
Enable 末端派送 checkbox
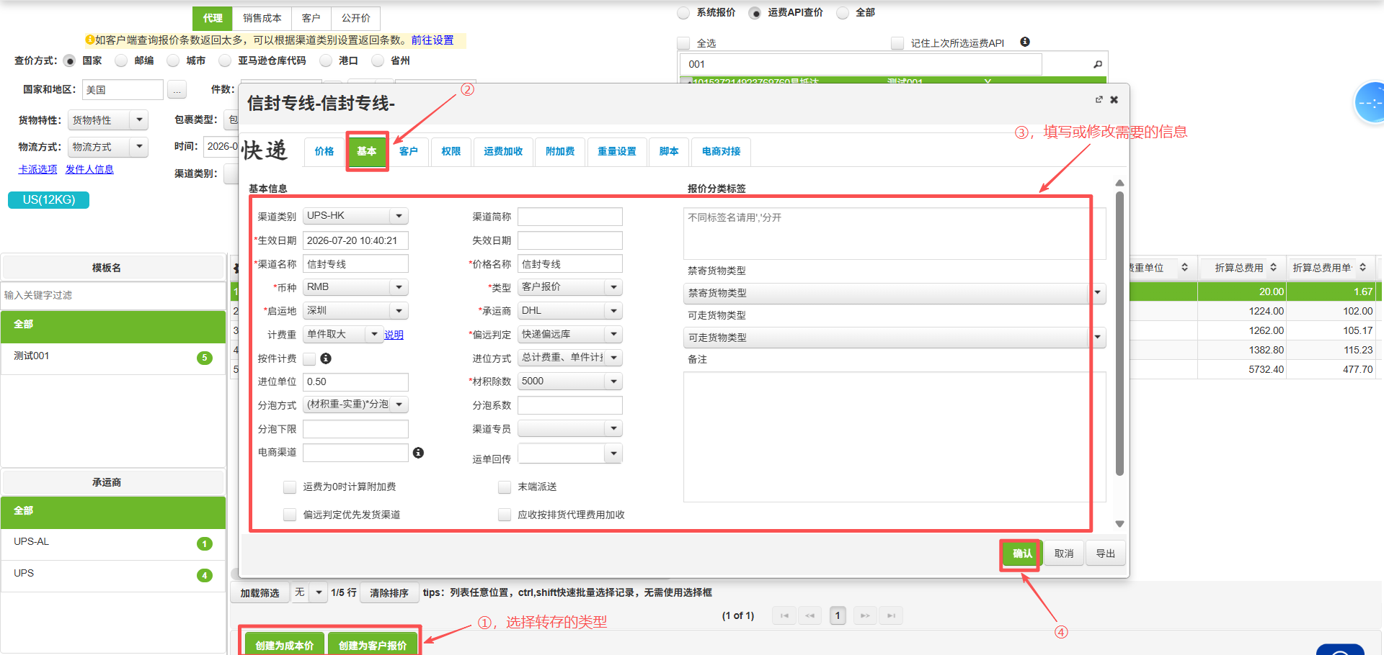click(505, 487)
